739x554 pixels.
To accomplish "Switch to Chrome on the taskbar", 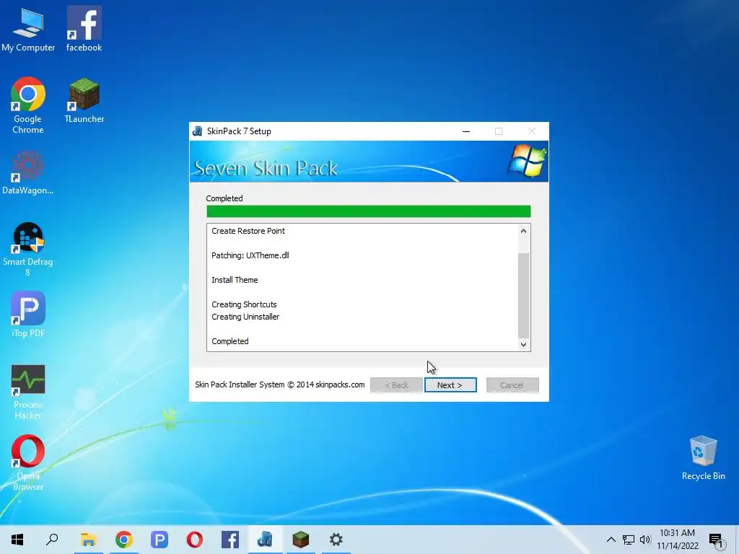I will pyautogui.click(x=124, y=540).
